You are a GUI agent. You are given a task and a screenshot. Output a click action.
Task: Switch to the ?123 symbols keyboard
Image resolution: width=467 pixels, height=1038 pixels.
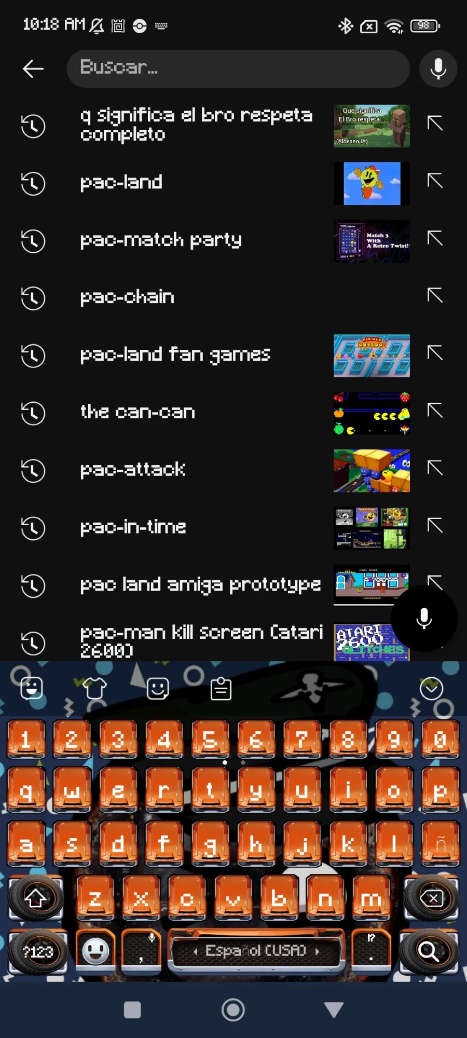pos(38,951)
